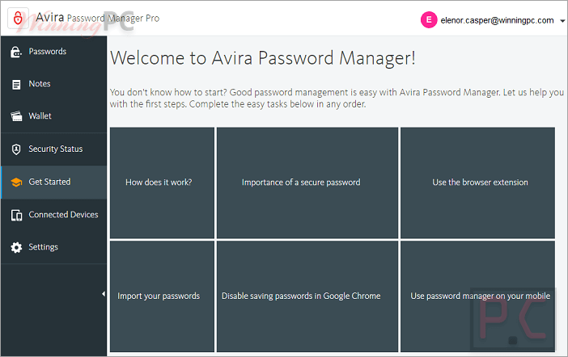Click the Avira padlock logo icon
The width and height of the screenshot is (568, 357).
(x=18, y=18)
